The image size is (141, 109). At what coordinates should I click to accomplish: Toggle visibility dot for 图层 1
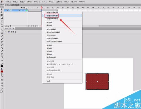22,10
